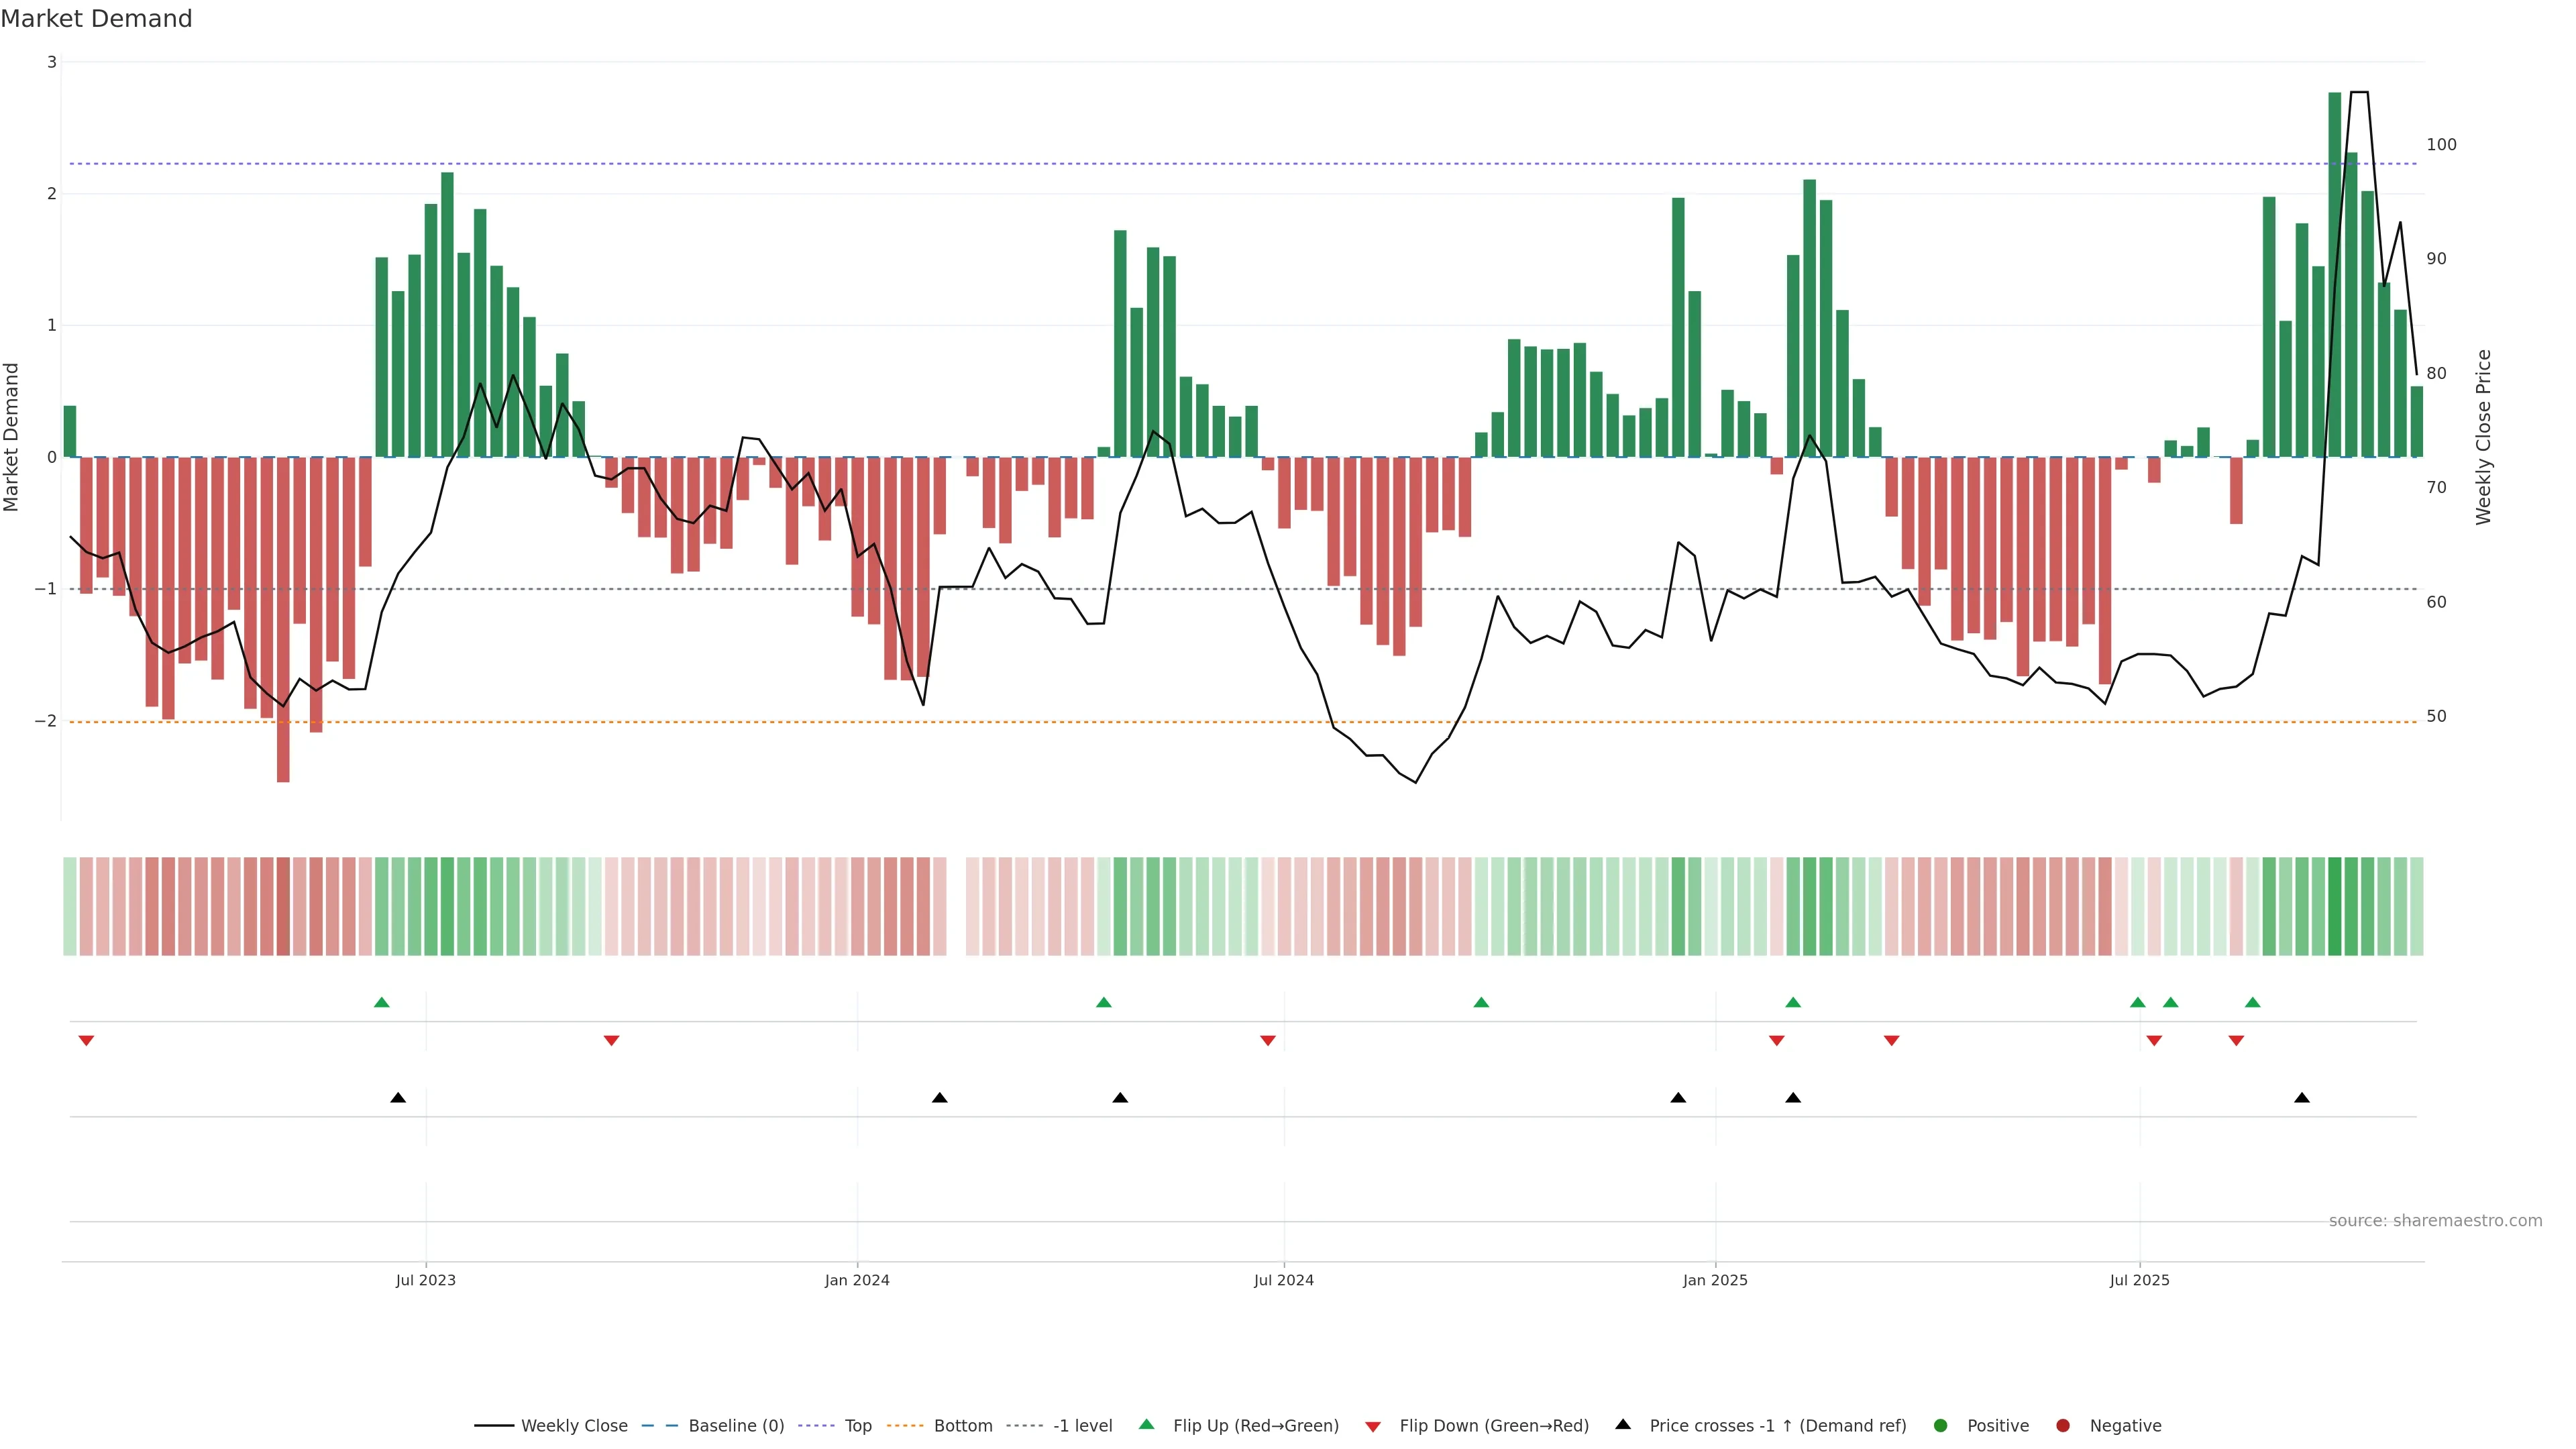Click the Weekly Close Price axis title
The image size is (2576, 1449).
[2483, 437]
